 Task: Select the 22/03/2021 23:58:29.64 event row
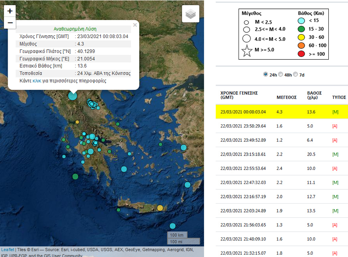tap(281, 126)
